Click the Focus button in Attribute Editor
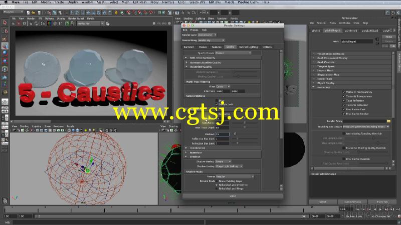The width and height of the screenshot is (401, 225). coord(389,37)
